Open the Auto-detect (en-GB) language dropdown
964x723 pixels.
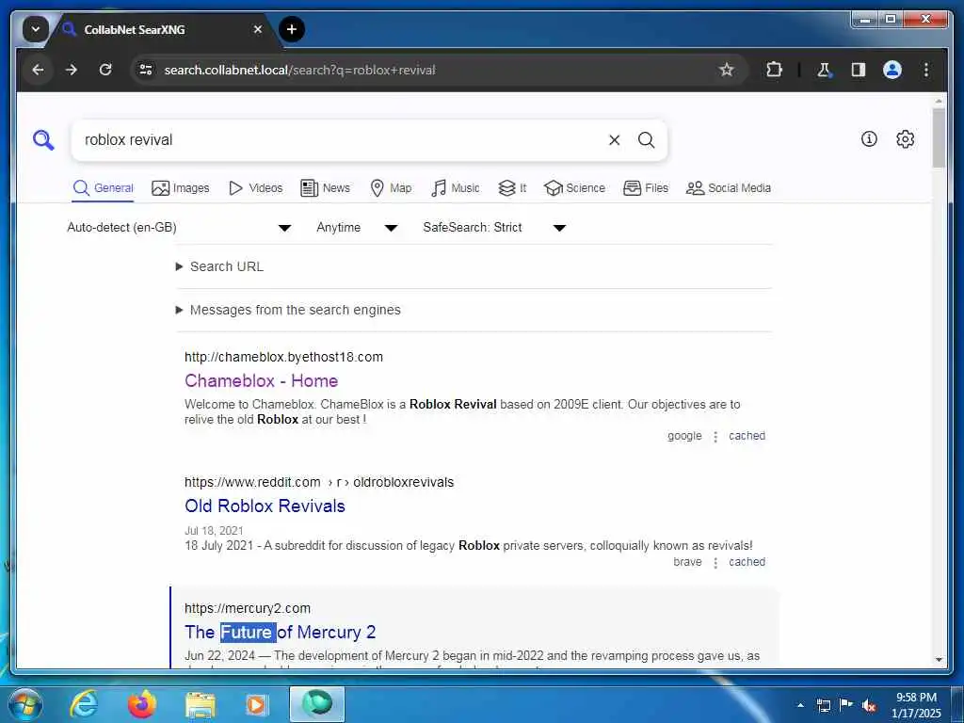[179, 228]
